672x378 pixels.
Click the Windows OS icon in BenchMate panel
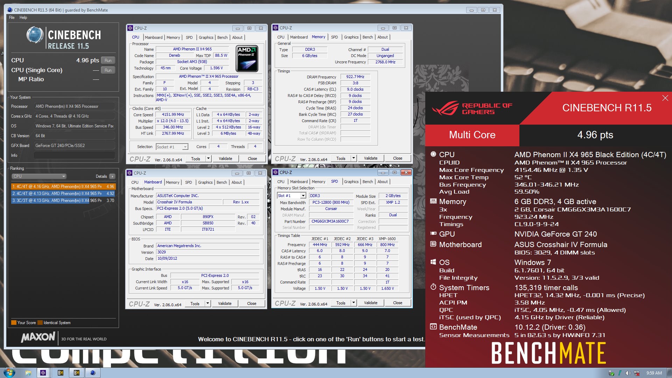pyautogui.click(x=433, y=262)
